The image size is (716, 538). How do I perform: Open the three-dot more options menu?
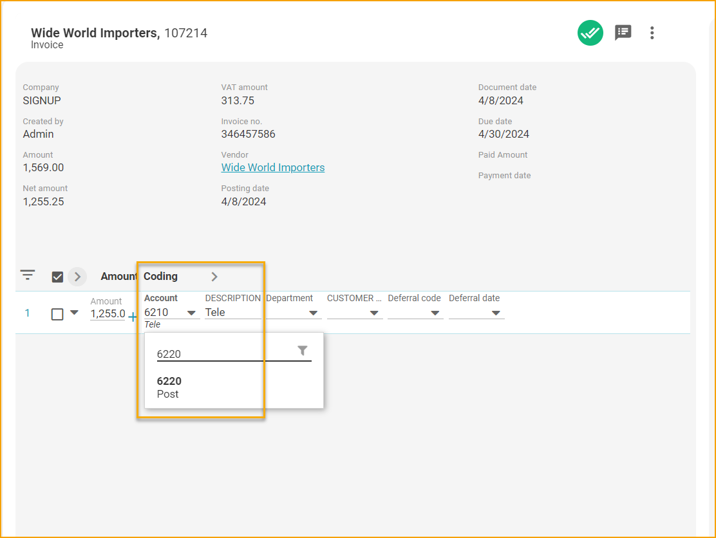[652, 33]
